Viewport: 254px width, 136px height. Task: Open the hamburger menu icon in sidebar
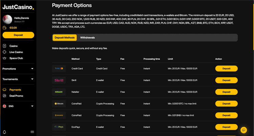pos(32,132)
